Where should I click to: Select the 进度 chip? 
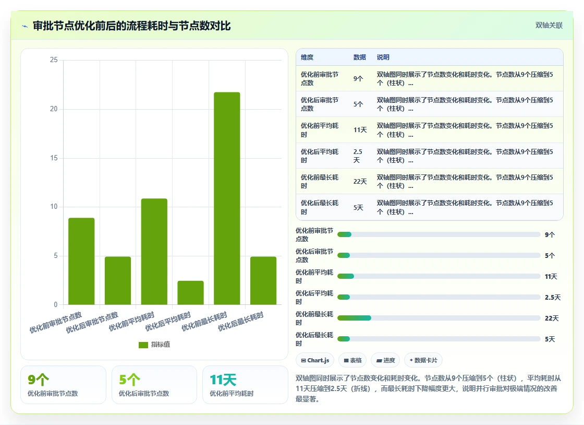coord(385,360)
